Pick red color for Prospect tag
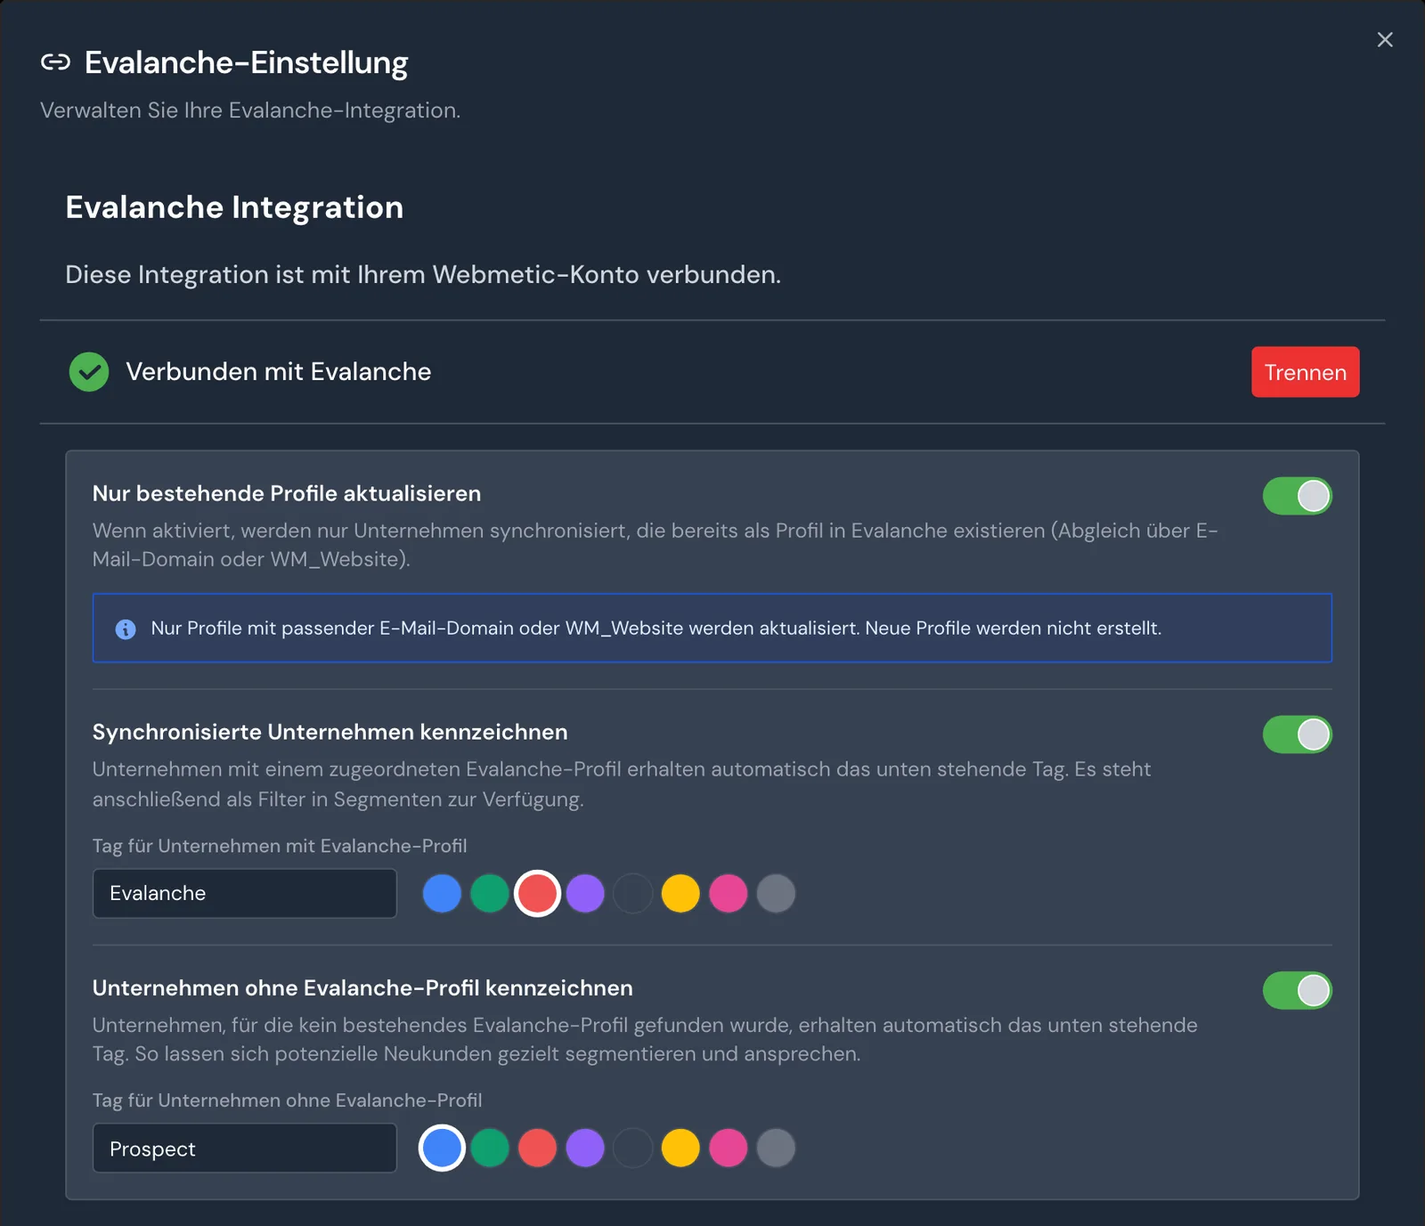The height and width of the screenshot is (1226, 1425). tap(537, 1148)
